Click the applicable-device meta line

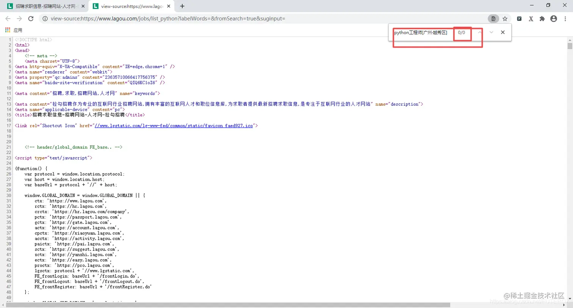click(x=70, y=109)
